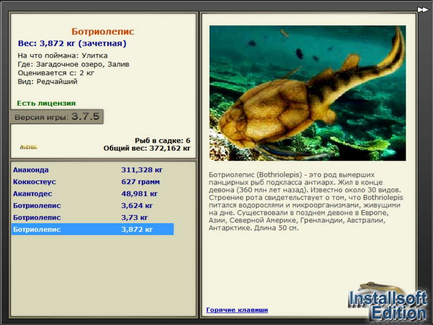
Task: Click Вес: 3,872 кг (зачетная) text
Action: point(72,43)
